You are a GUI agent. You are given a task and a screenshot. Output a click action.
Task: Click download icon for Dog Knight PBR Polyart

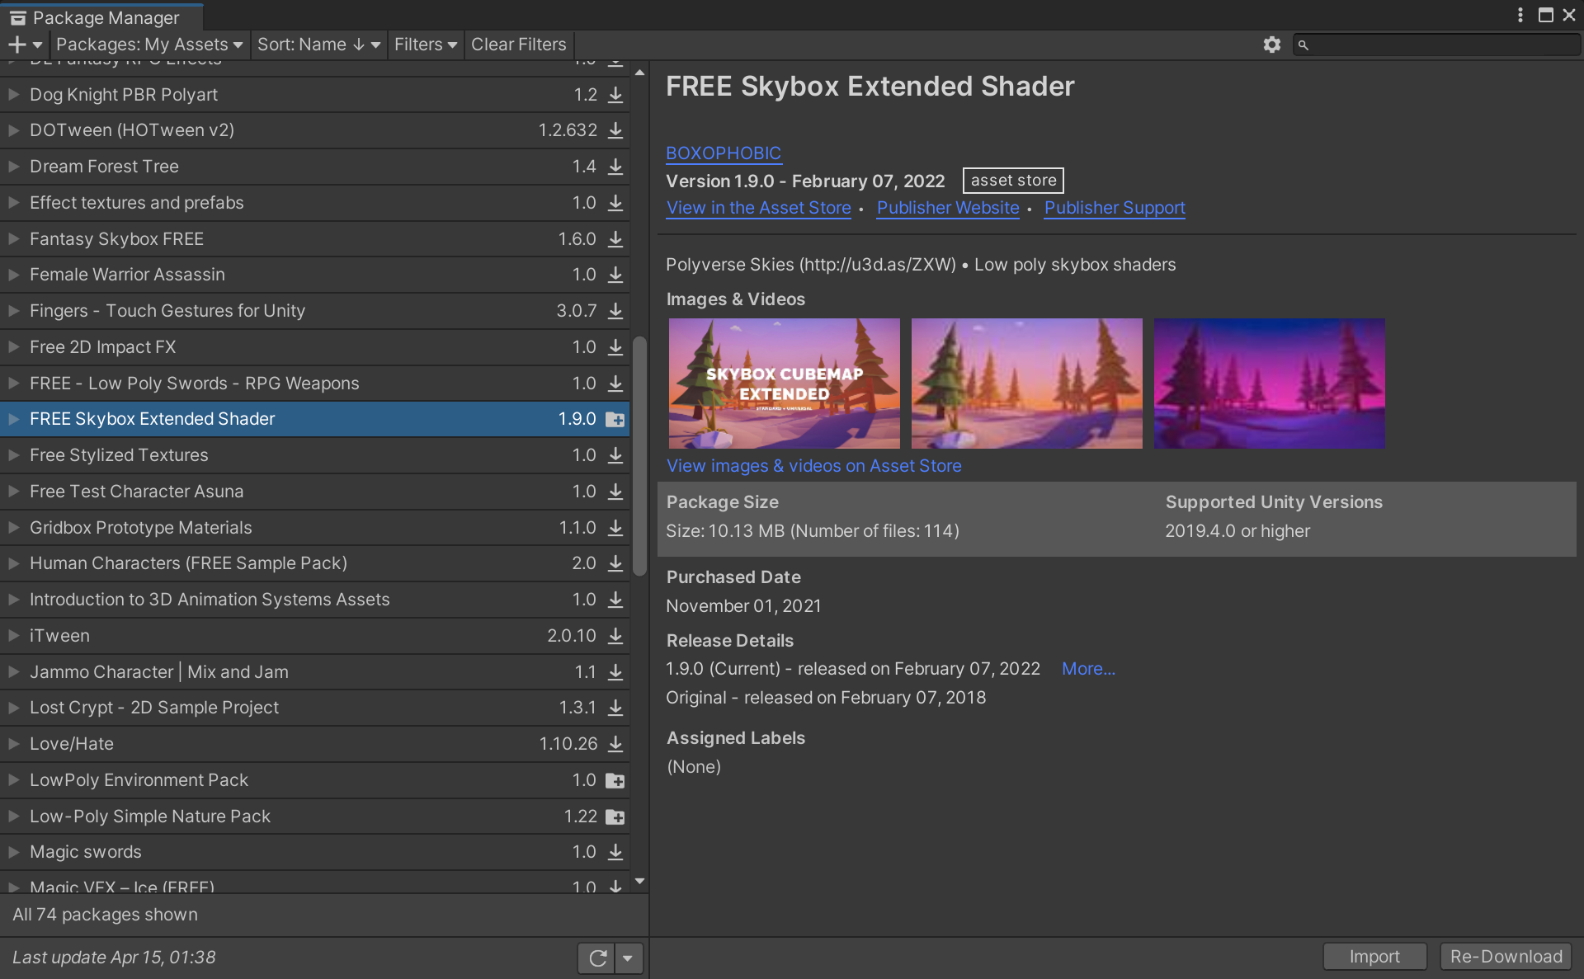[615, 95]
